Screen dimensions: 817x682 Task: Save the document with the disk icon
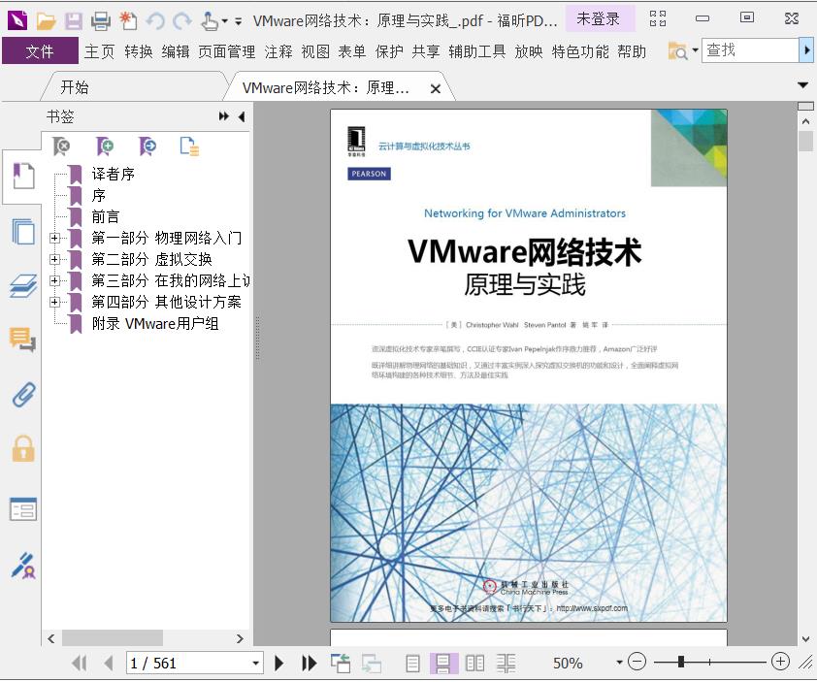74,20
